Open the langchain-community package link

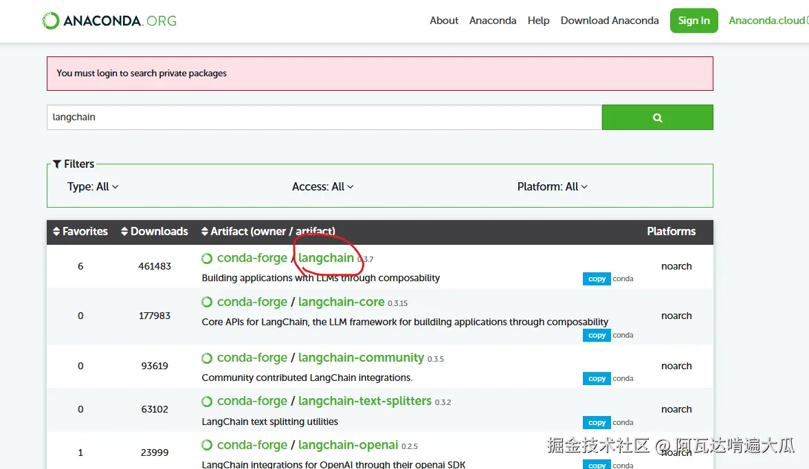361,358
